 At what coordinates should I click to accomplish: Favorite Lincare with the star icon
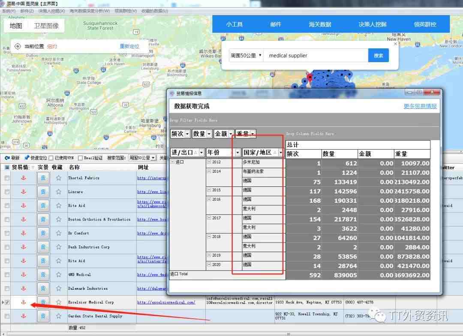[59, 192]
